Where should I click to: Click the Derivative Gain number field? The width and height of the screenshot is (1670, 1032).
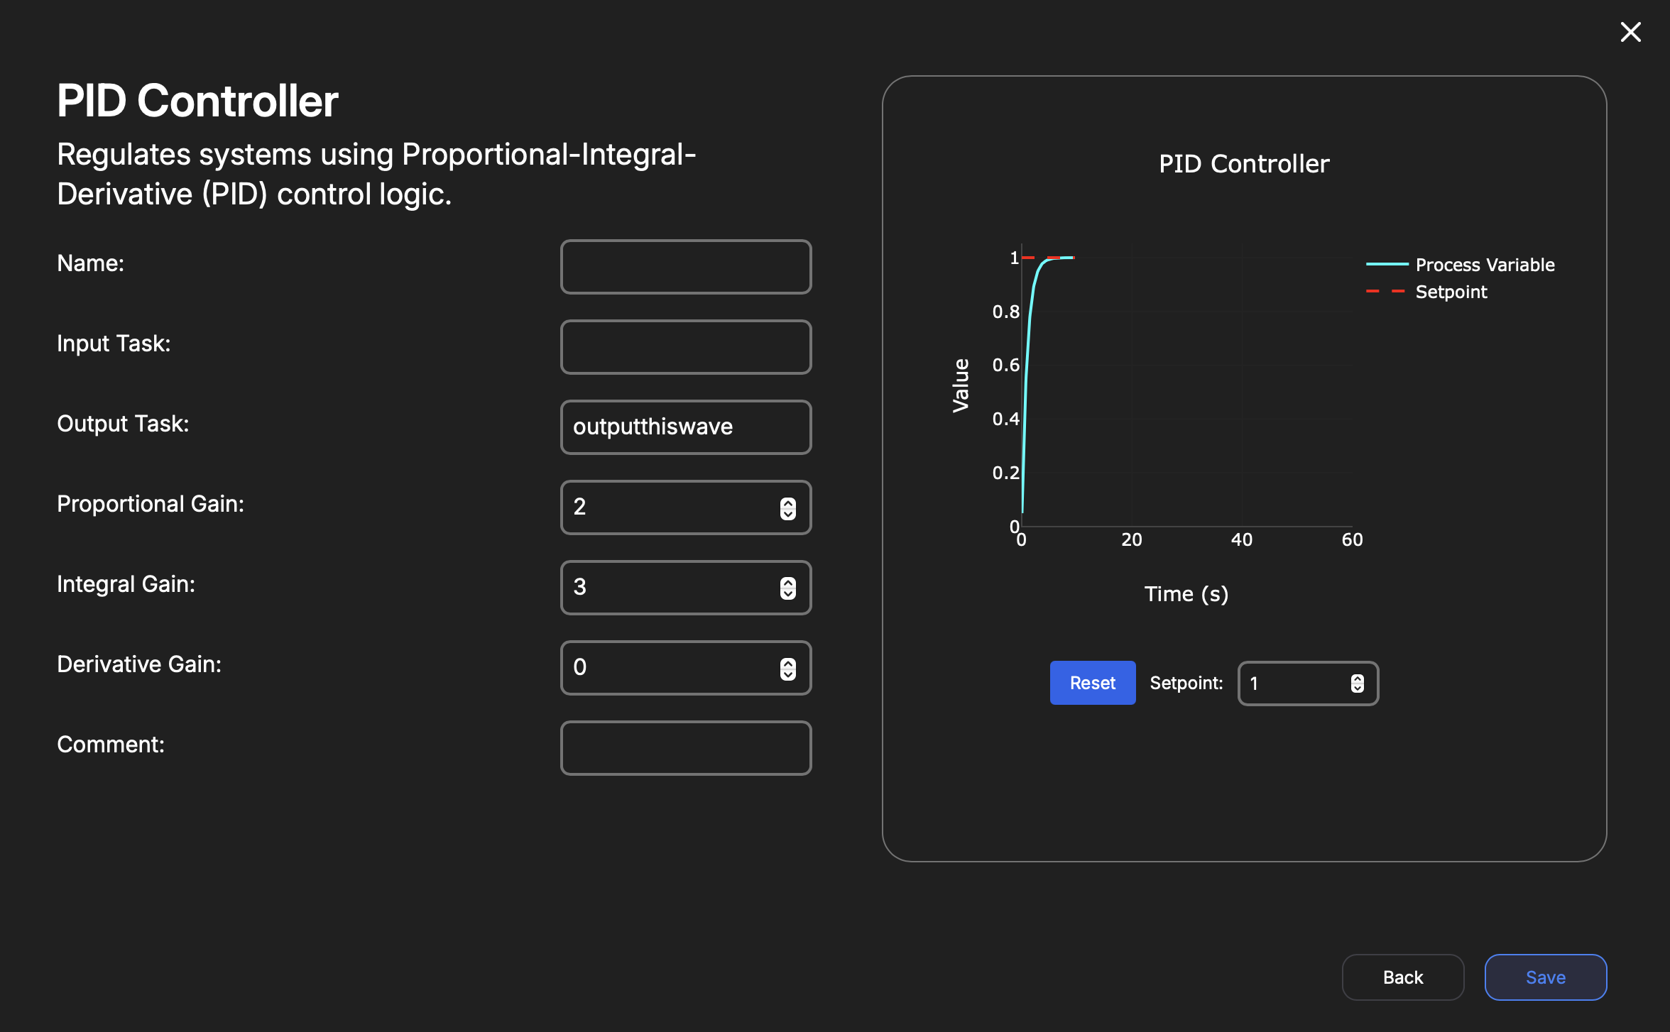point(671,668)
